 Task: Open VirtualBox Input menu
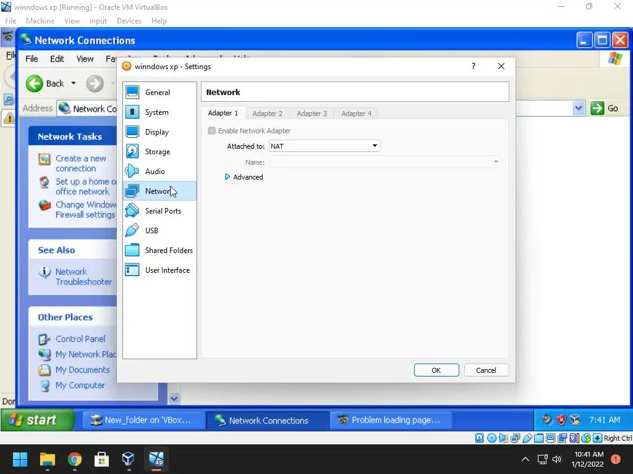pos(98,21)
